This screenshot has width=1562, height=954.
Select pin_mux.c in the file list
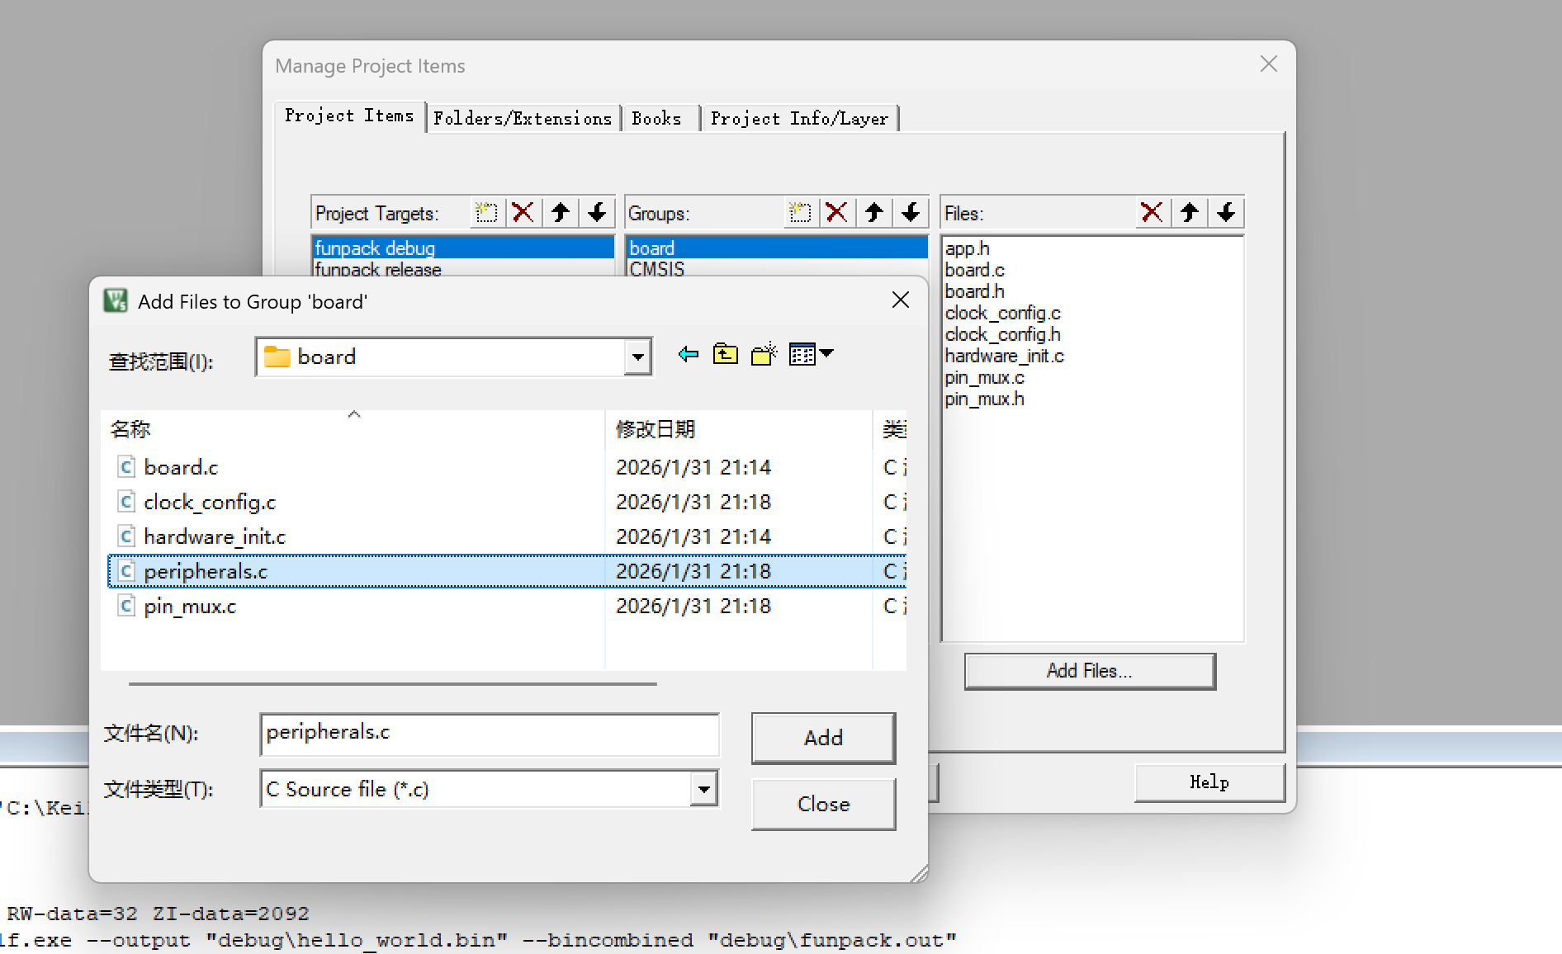pyautogui.click(x=190, y=607)
